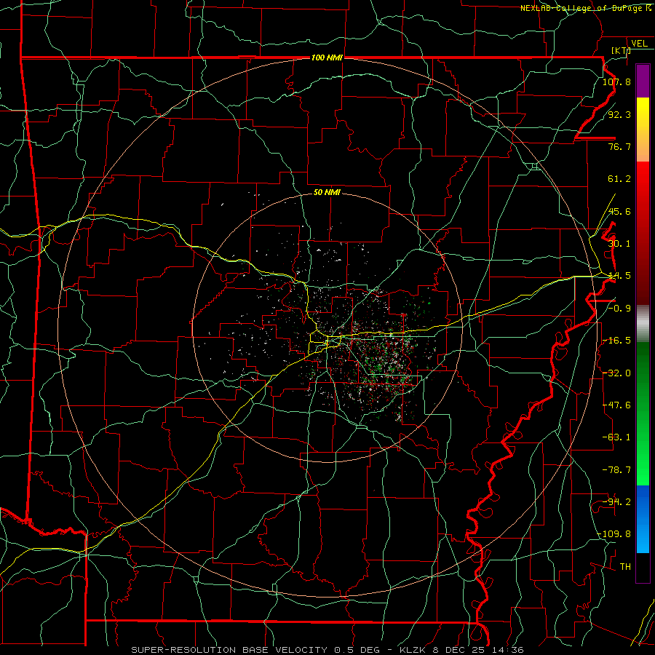Click the 61.2 velocity scale value
The image size is (655, 655).
pyautogui.click(x=619, y=179)
